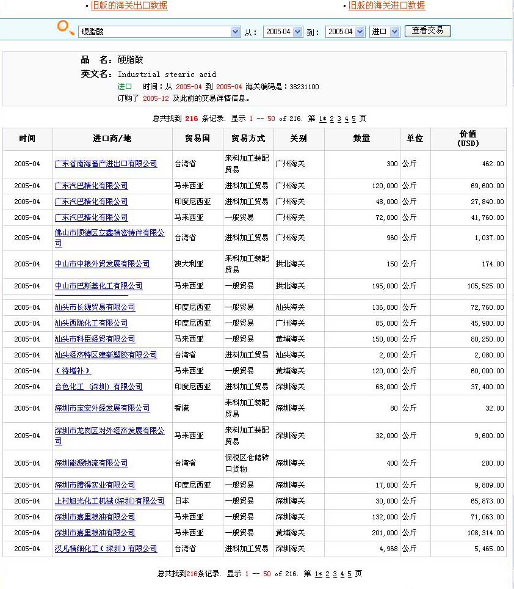Click the 进口商/地 column header
514x589 pixels.
point(112,139)
